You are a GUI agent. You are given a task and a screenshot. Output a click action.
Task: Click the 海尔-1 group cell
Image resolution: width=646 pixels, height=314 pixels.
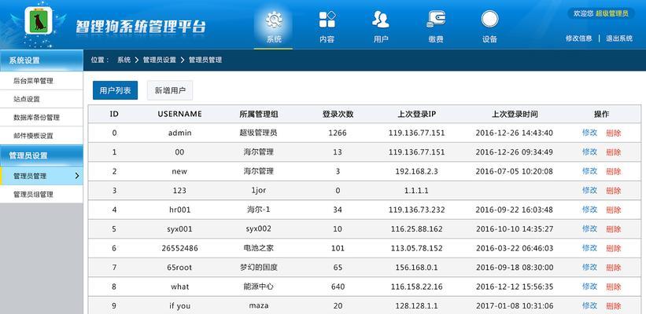point(258,210)
